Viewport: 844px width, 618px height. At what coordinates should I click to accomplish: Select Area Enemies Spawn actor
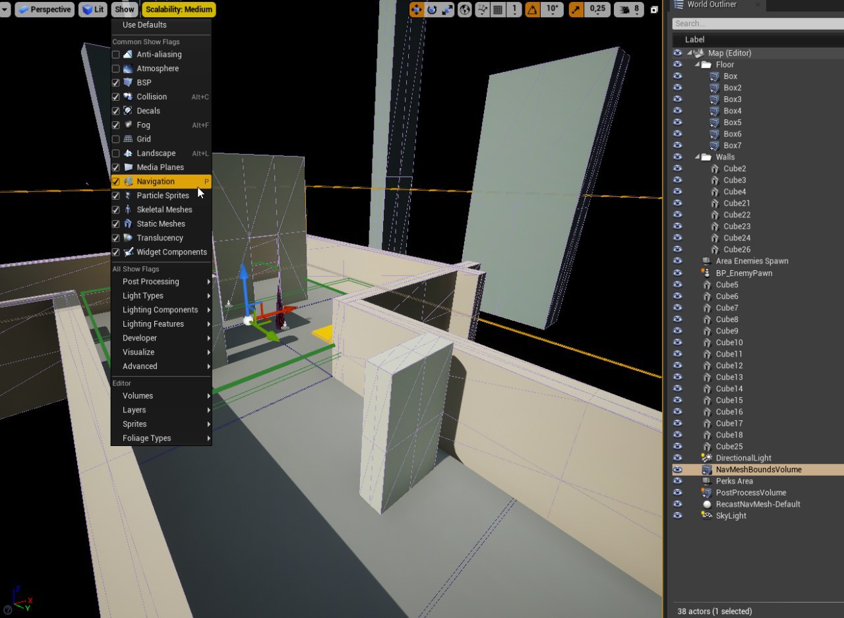tap(752, 262)
